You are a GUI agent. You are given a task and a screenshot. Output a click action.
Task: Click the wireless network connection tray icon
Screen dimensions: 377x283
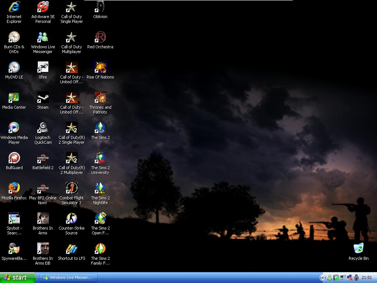coord(343,278)
